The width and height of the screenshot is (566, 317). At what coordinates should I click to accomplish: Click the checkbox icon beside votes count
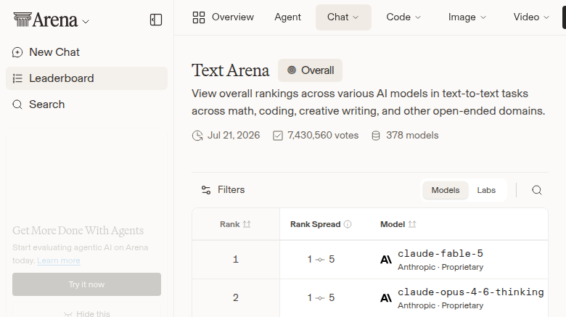pos(278,136)
